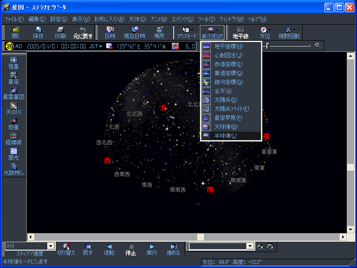This screenshot has width=357, height=268.
Task: Choose 太陽系 from the dropdown menu
Action: 225,100
